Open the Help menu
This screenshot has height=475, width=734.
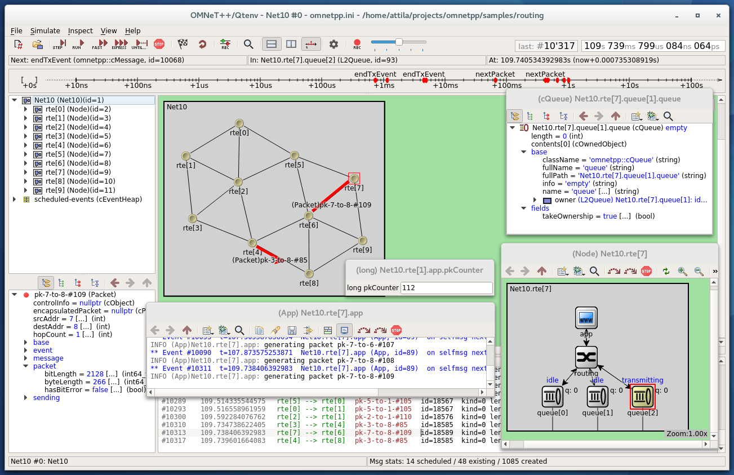pyautogui.click(x=133, y=31)
